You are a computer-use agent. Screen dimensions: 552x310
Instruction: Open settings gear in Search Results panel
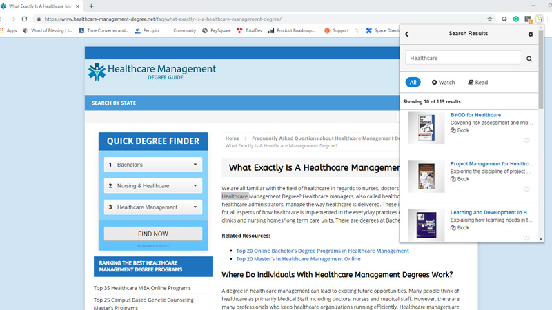tap(531, 34)
